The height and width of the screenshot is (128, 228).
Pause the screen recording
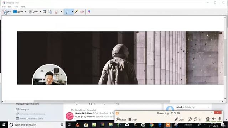coord(121,119)
